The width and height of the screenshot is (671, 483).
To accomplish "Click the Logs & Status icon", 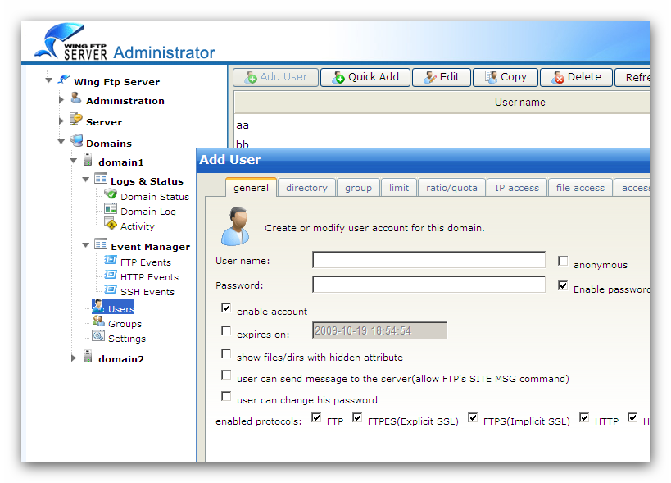I will tap(101, 179).
